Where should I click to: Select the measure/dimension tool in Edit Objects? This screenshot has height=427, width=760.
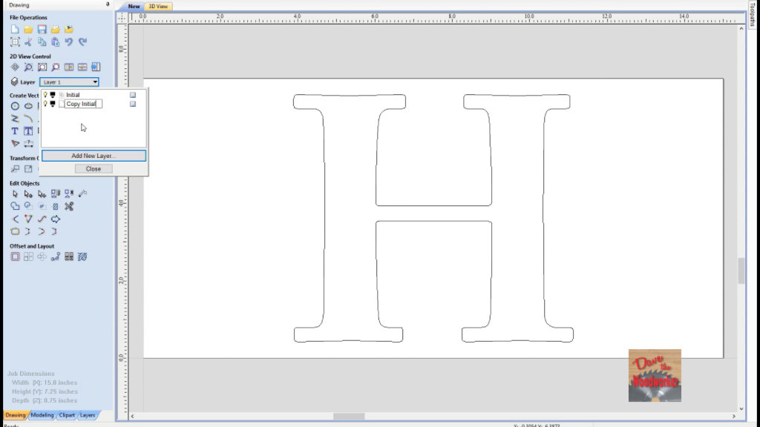(82, 194)
